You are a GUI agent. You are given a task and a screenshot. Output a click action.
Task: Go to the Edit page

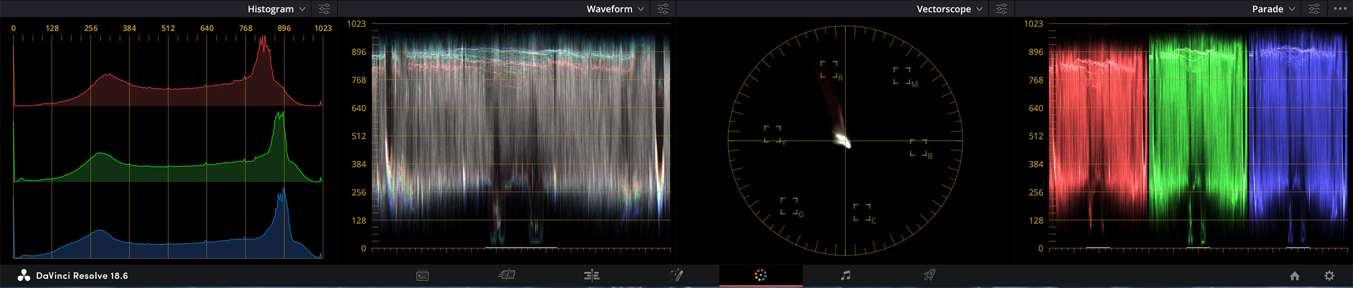pos(591,275)
